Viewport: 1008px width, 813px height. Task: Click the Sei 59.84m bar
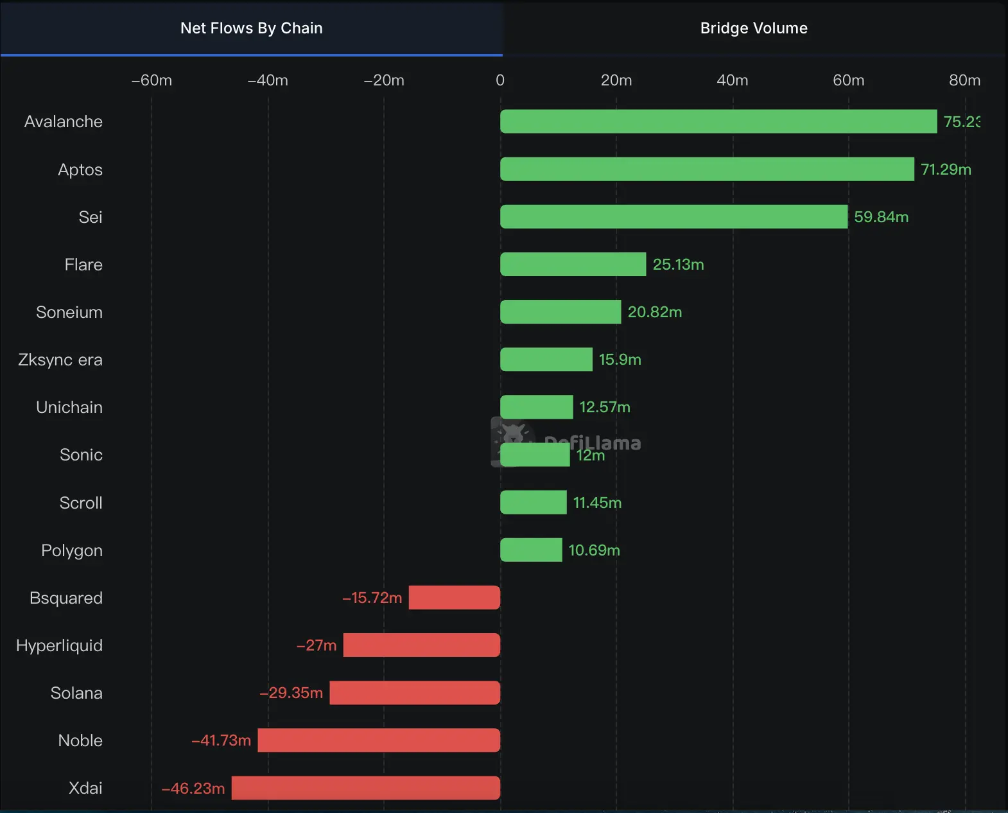tap(673, 216)
